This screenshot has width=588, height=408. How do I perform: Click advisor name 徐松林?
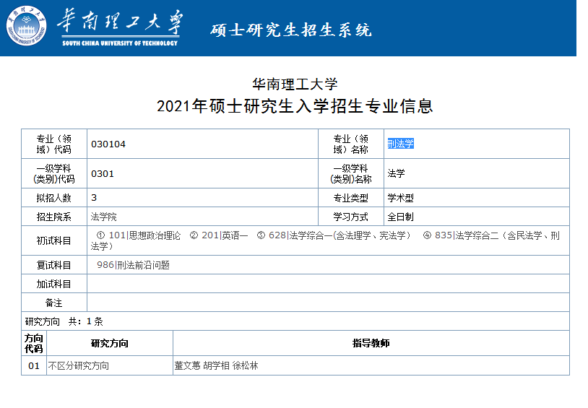246,365
